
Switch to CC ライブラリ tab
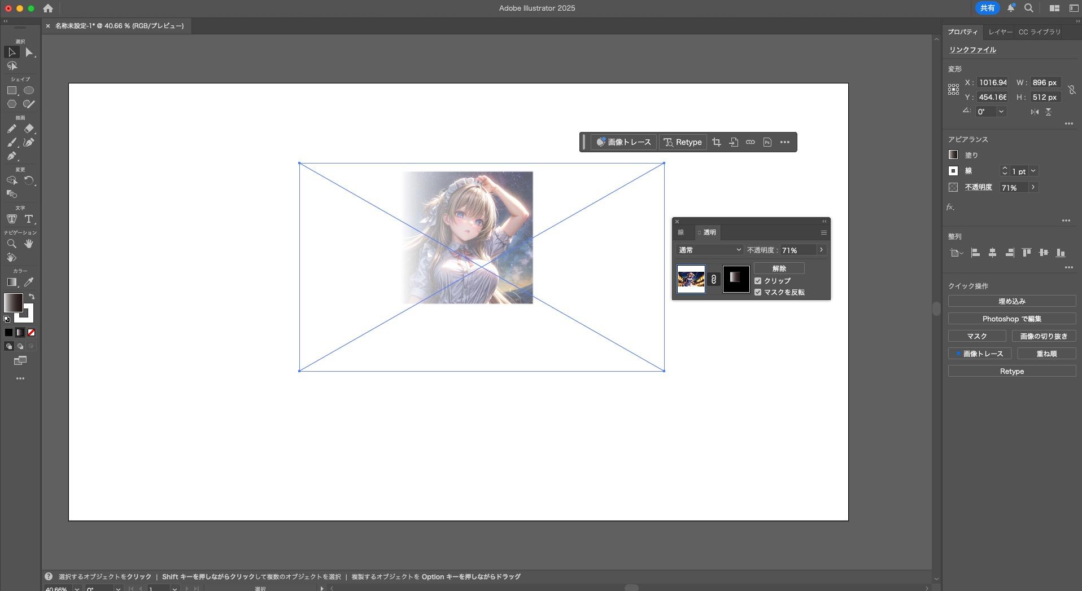pos(1040,32)
